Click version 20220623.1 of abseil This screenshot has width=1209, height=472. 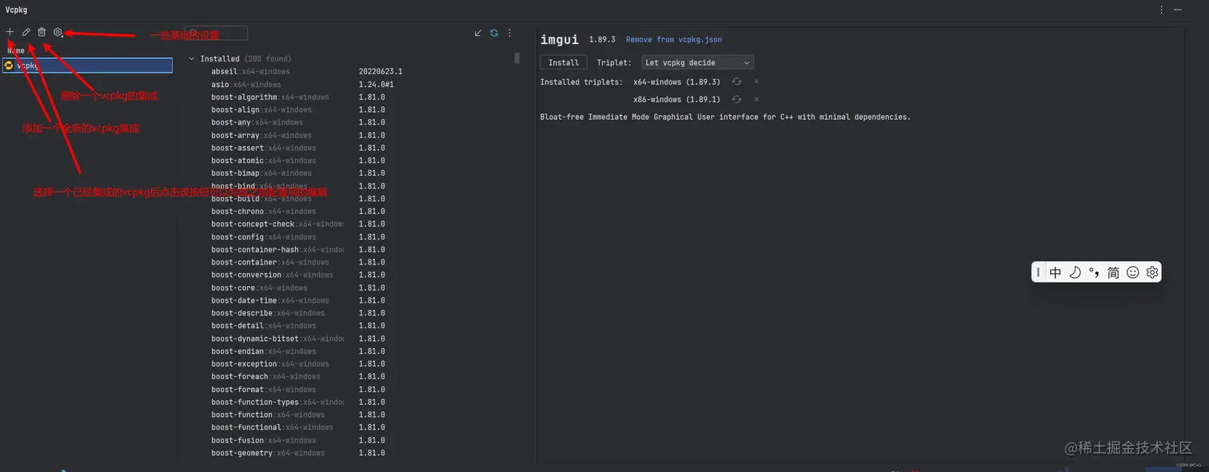tap(381, 71)
